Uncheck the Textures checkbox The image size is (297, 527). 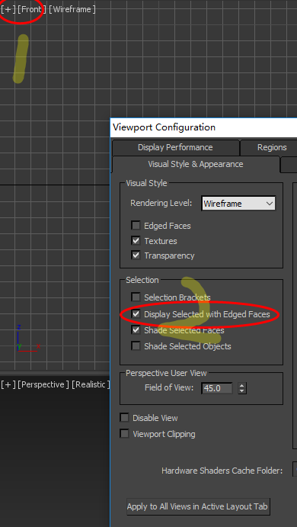pyautogui.click(x=136, y=241)
